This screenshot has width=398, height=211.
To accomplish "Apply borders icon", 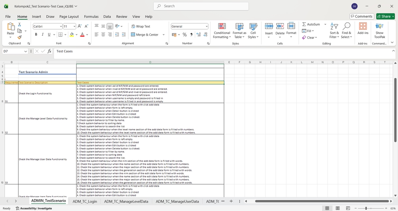I will point(61,34).
